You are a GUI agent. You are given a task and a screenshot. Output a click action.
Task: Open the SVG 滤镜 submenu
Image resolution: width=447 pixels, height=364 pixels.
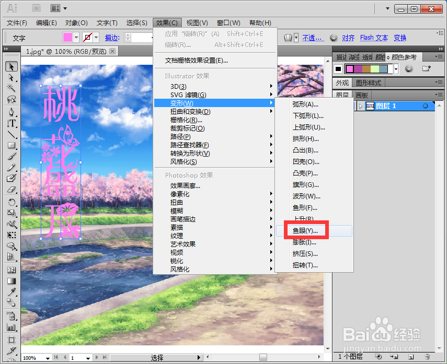coord(214,95)
